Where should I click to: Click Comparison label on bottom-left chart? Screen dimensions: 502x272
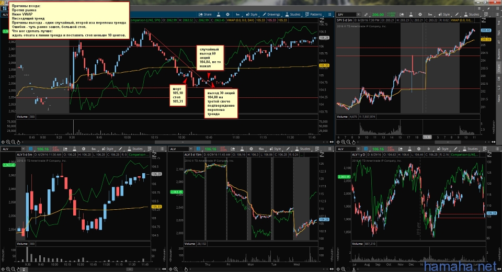[139, 155]
